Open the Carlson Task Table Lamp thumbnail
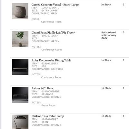The image size is (129, 129). click(x=20, y=122)
